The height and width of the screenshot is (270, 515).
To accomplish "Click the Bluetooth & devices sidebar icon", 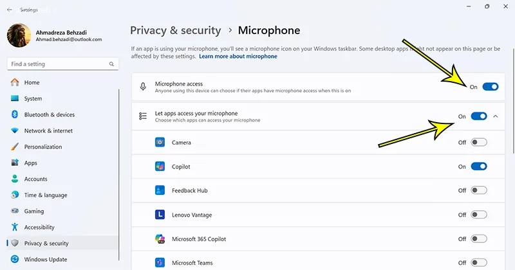I will click(15, 114).
